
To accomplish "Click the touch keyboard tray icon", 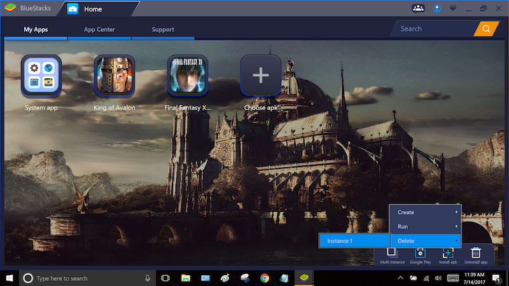I will (x=453, y=278).
